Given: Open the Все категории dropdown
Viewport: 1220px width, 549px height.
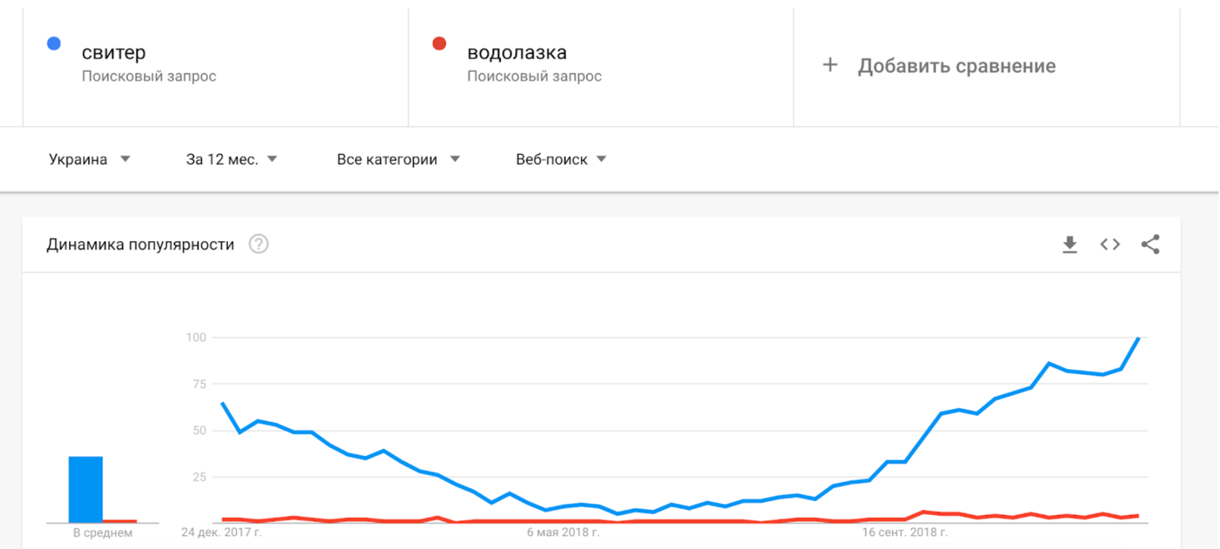Looking at the screenshot, I should point(398,160).
